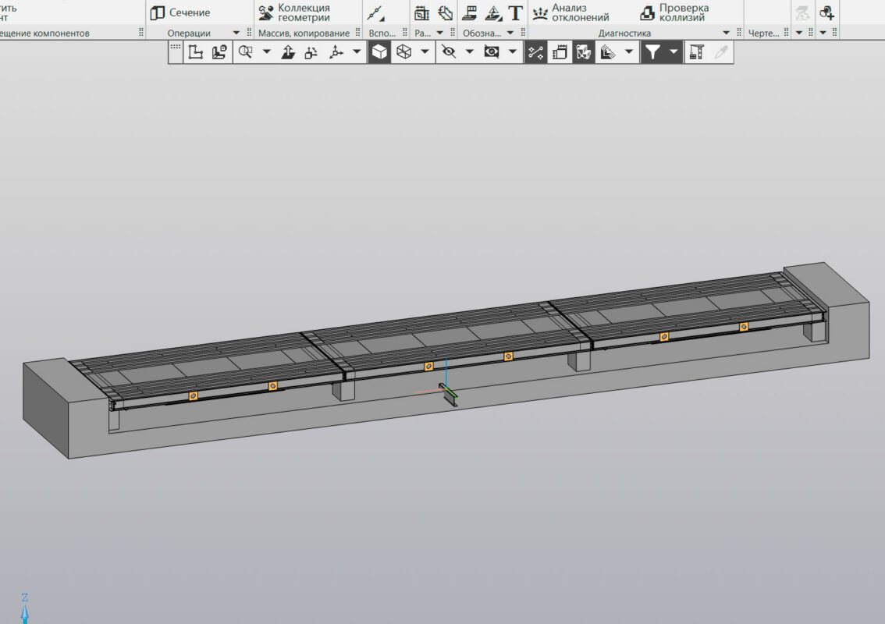Click the add component icon with plus
The height and width of the screenshot is (624, 885).
(x=827, y=13)
